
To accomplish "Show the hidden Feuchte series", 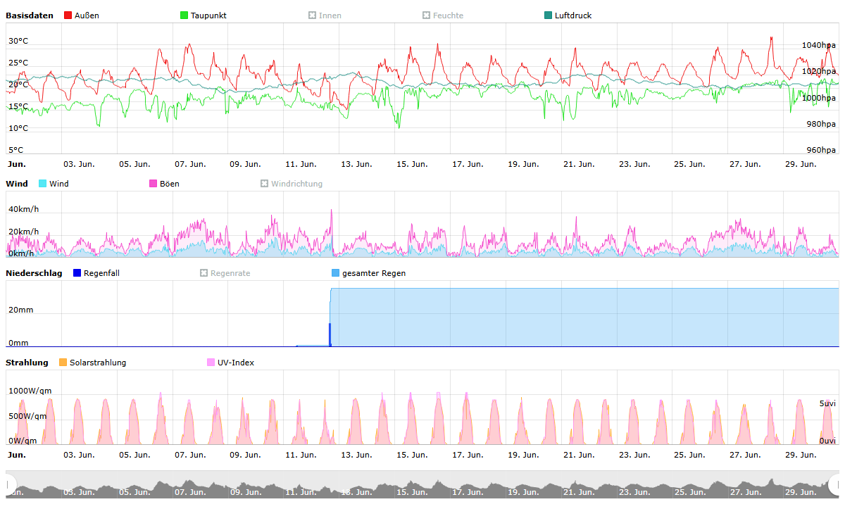I will point(427,15).
